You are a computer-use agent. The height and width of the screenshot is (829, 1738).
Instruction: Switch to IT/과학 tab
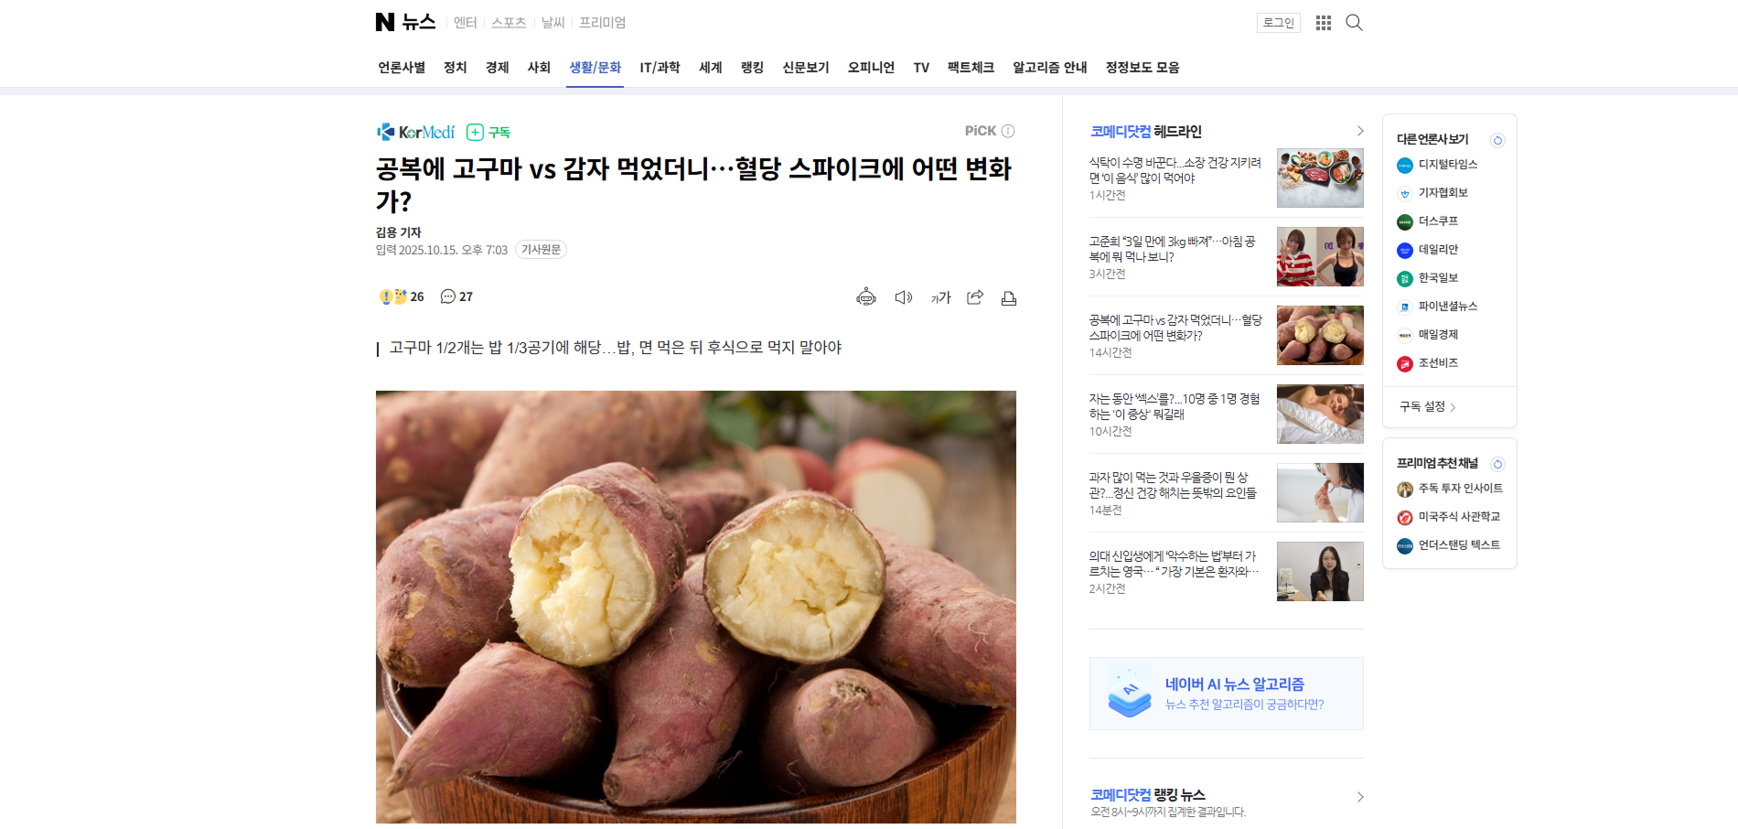click(660, 68)
